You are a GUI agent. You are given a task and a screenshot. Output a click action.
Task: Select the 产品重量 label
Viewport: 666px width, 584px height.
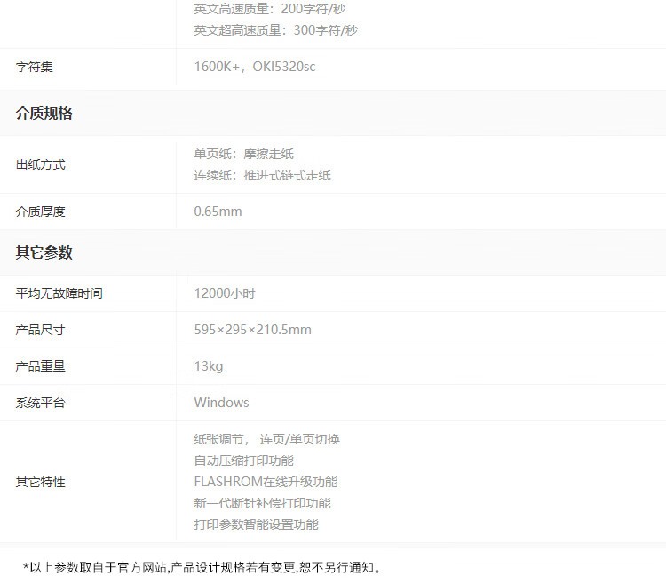[41, 366]
